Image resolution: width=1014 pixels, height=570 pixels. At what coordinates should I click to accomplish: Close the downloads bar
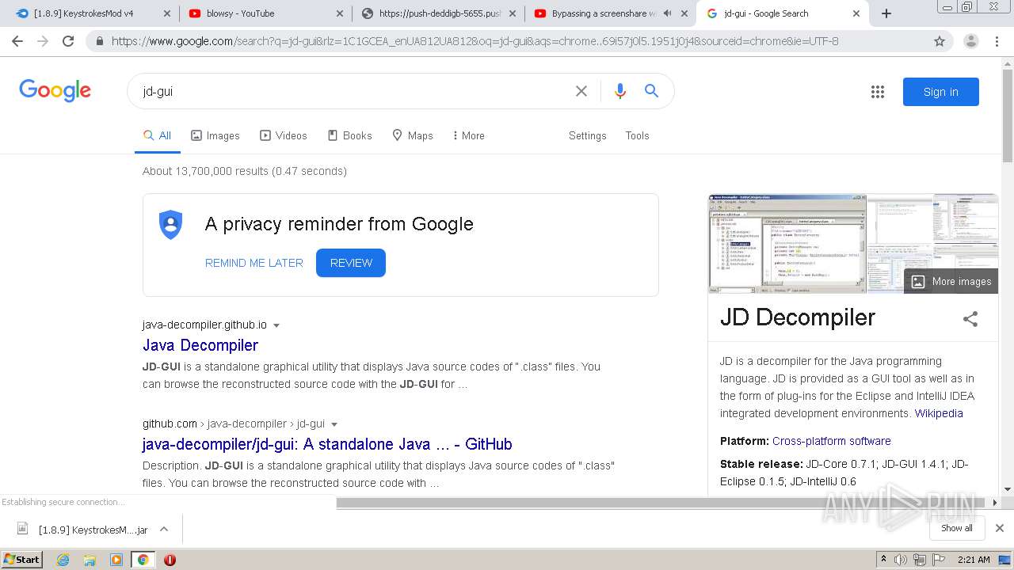(1000, 528)
